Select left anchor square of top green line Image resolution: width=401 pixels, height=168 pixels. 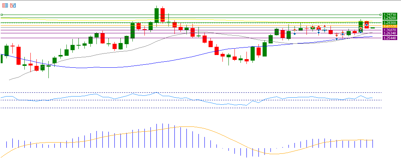pos(2,15)
